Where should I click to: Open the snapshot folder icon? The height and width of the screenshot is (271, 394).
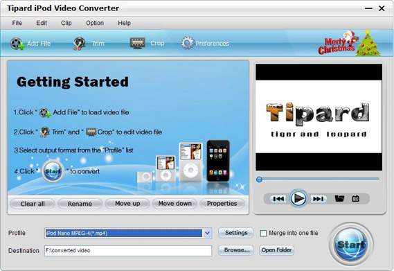click(339, 198)
